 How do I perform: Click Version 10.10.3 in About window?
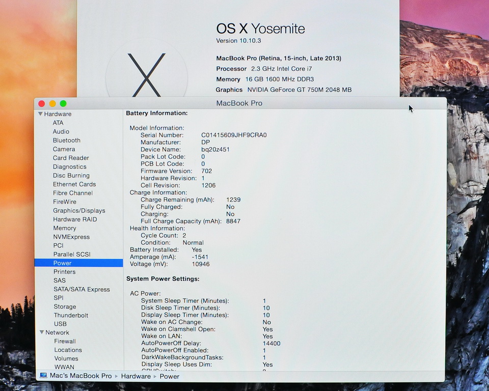pyautogui.click(x=238, y=41)
